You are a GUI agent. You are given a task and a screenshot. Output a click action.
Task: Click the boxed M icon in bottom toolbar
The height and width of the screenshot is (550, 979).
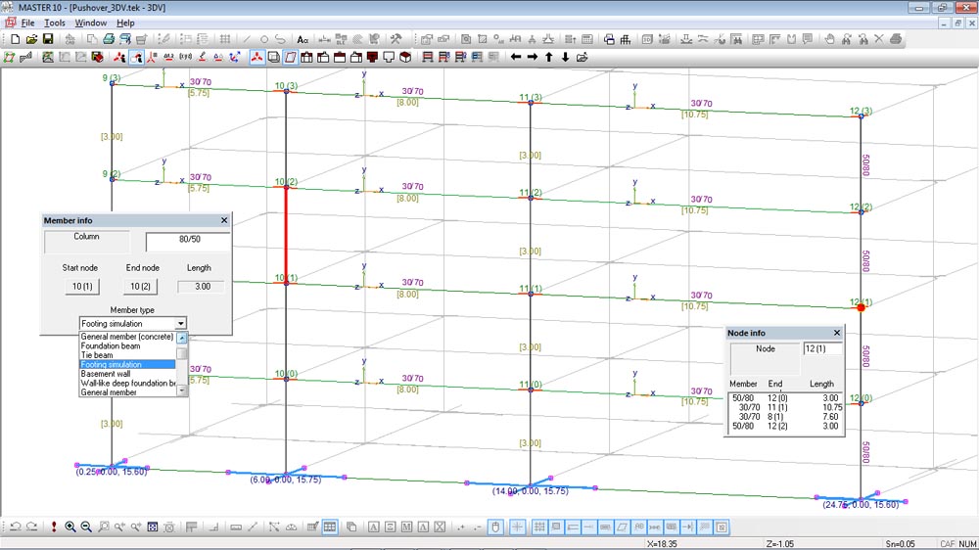[x=406, y=527]
